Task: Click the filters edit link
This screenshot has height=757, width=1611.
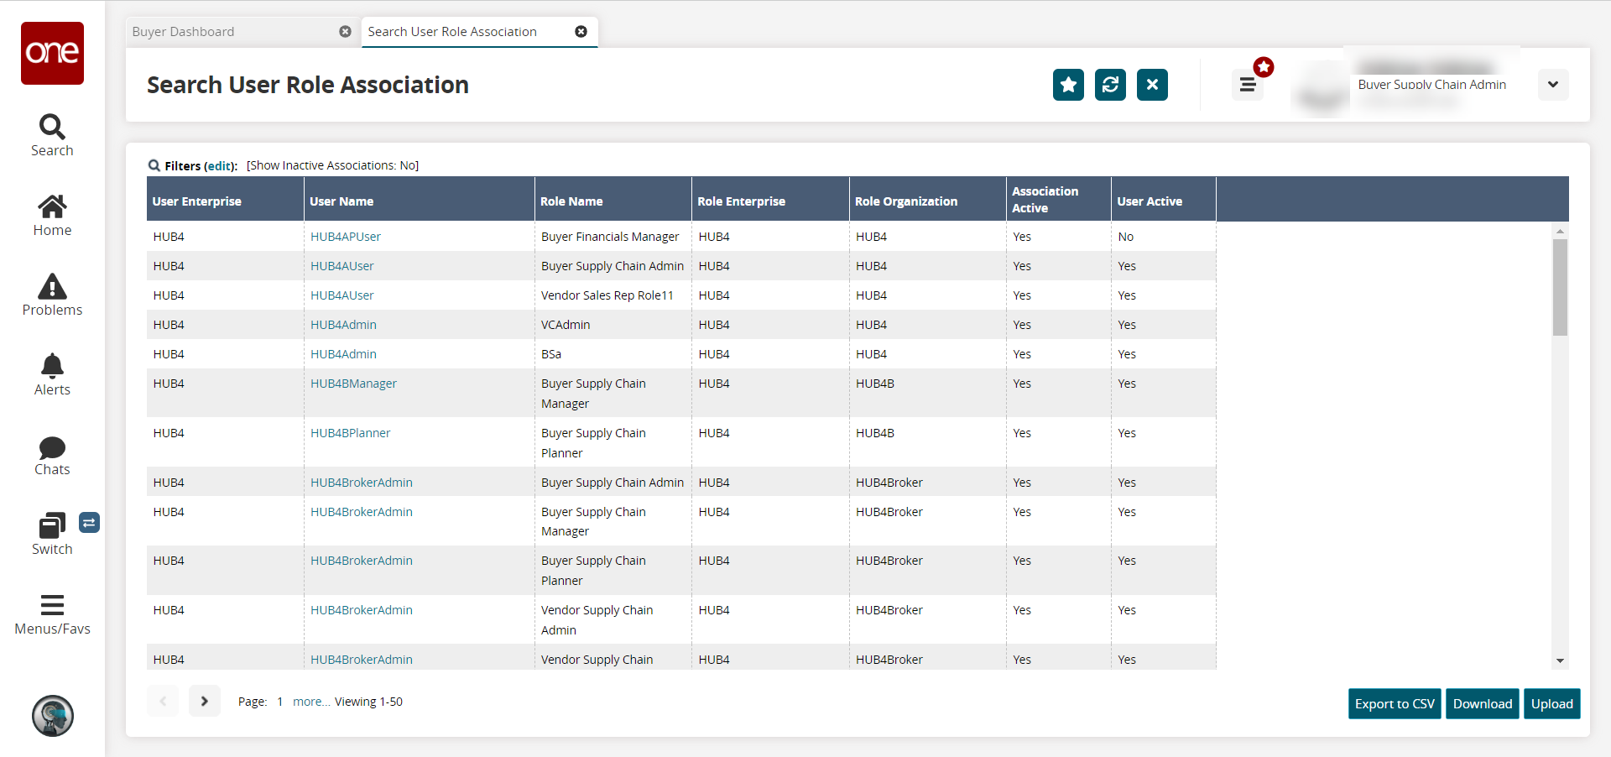Action: pyautogui.click(x=220, y=166)
